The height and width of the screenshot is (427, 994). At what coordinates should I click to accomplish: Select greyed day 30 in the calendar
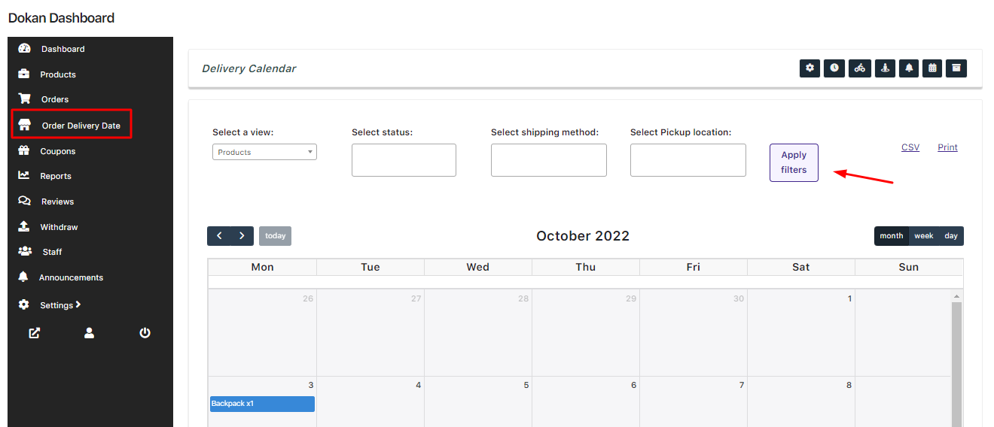pos(739,298)
